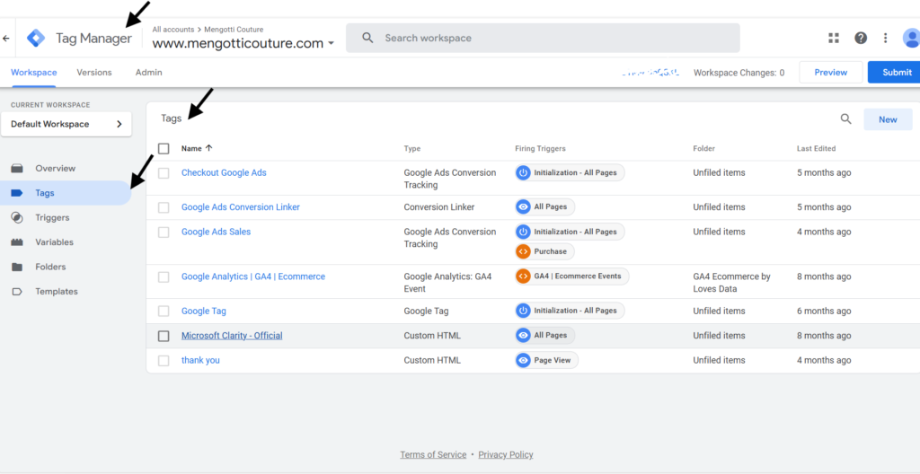Open the Terms of Service link
The height and width of the screenshot is (474, 920).
[x=433, y=454]
